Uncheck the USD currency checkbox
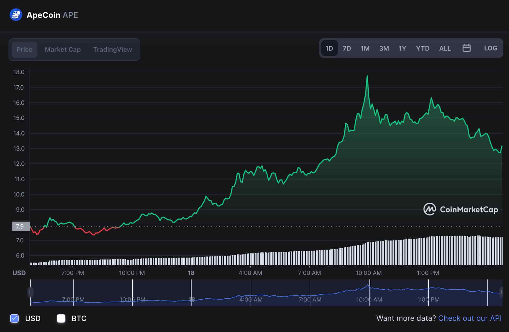 click(x=14, y=318)
